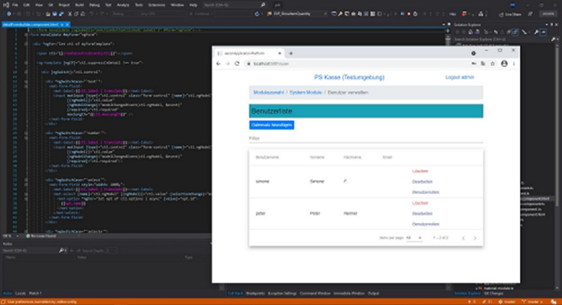
Task: Open the items per page dropdown
Action: 414,238
